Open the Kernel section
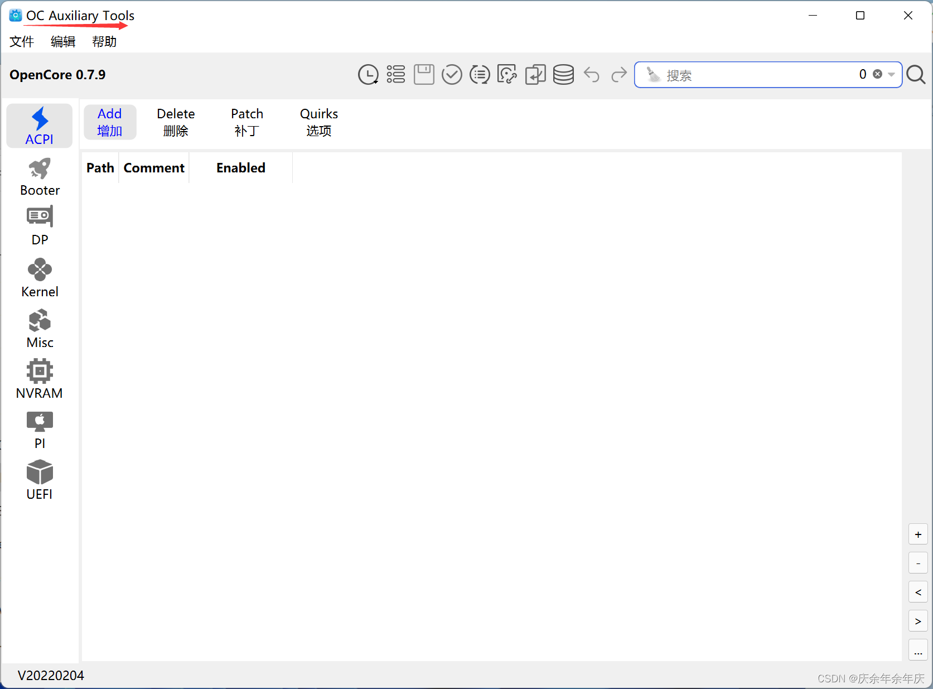This screenshot has height=689, width=933. [40, 278]
